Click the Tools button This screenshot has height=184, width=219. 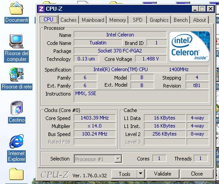[x=124, y=174]
